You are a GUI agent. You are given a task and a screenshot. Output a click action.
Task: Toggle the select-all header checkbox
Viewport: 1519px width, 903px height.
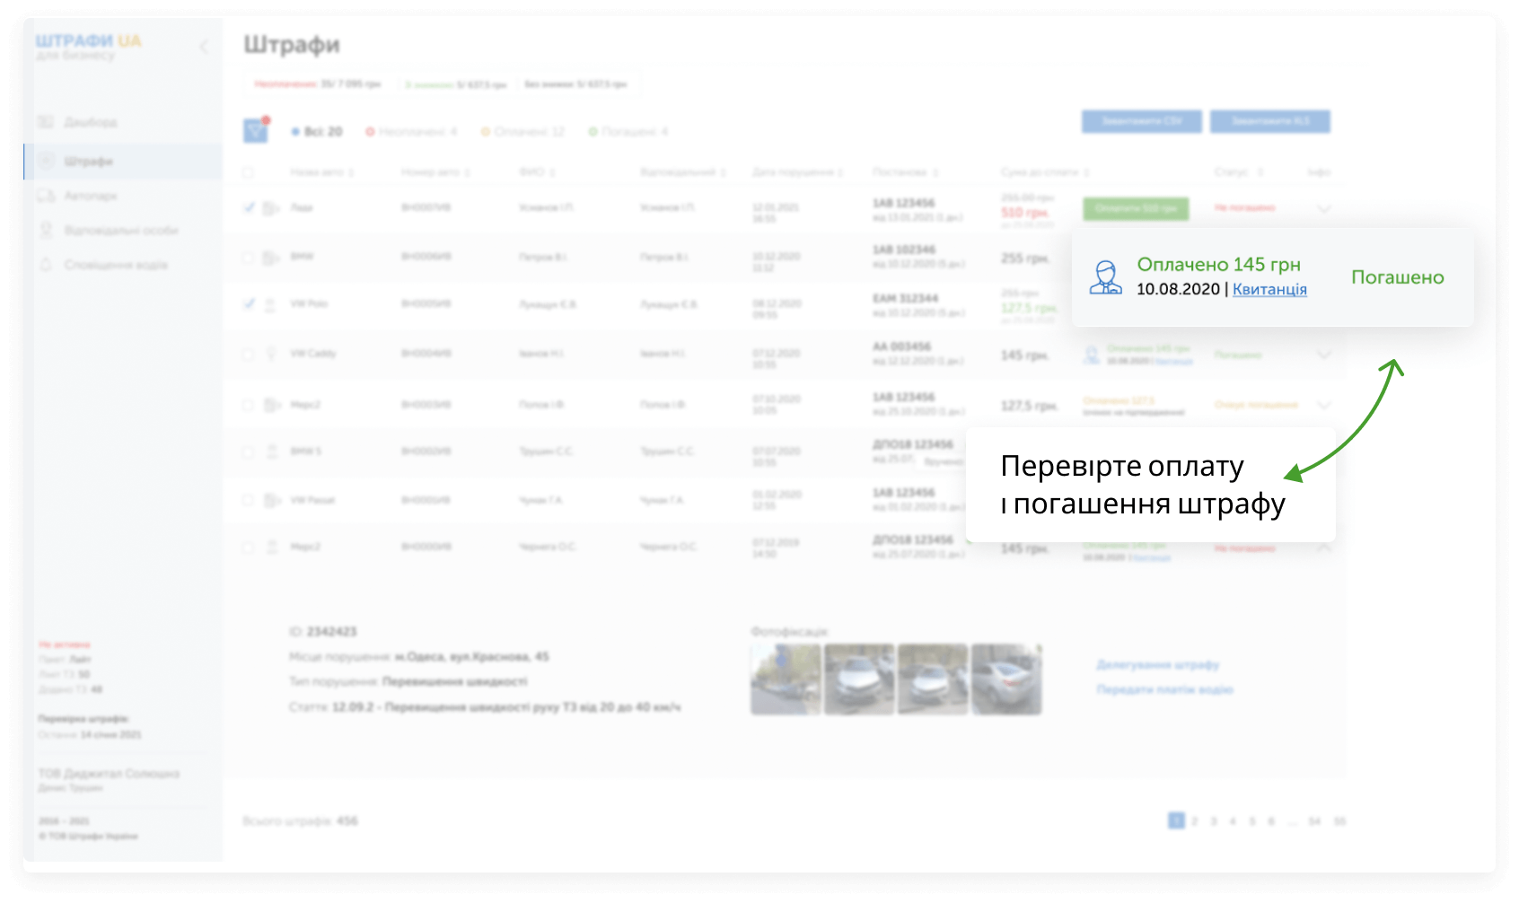pos(248,172)
